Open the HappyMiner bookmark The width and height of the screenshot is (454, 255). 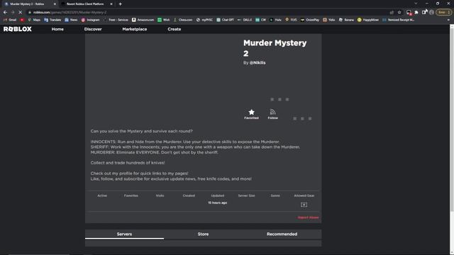[x=368, y=20]
